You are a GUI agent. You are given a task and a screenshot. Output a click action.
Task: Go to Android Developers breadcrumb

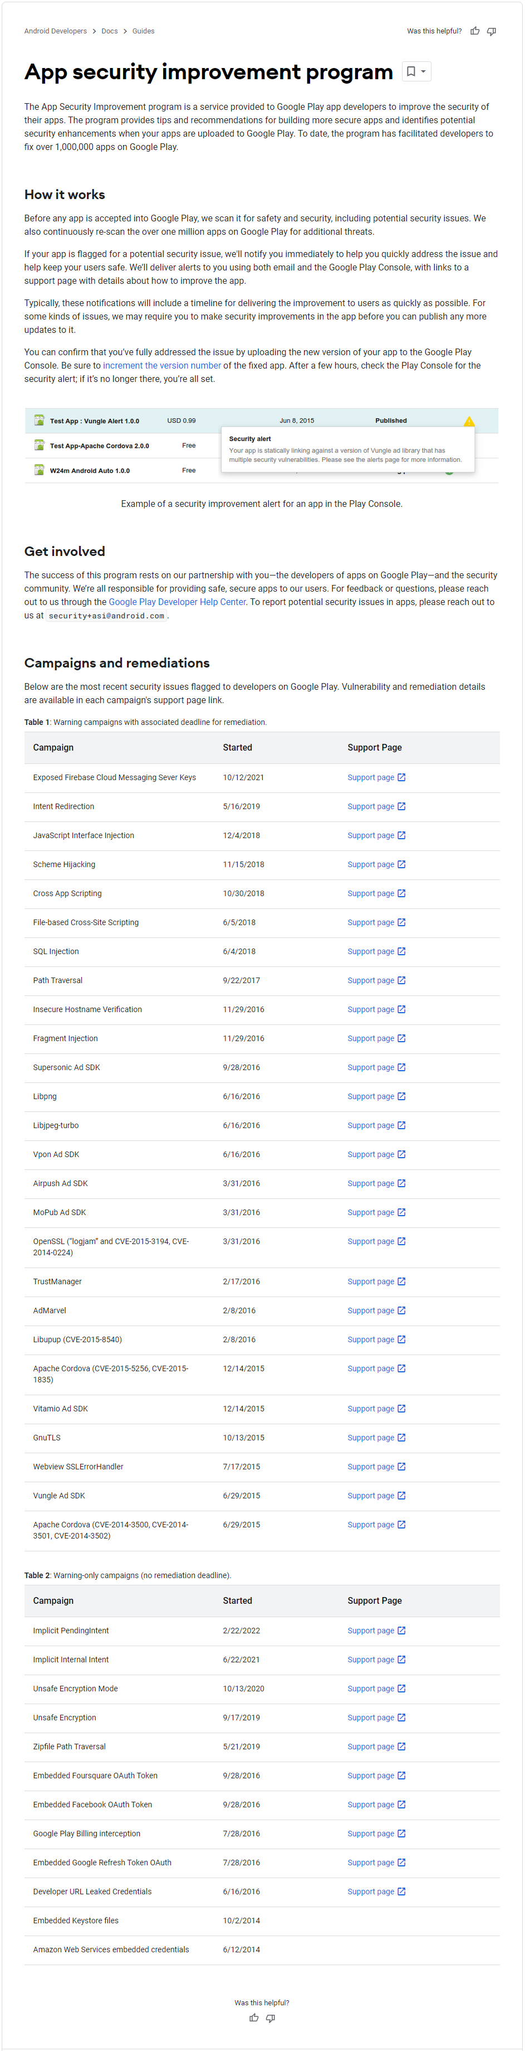pos(56,31)
